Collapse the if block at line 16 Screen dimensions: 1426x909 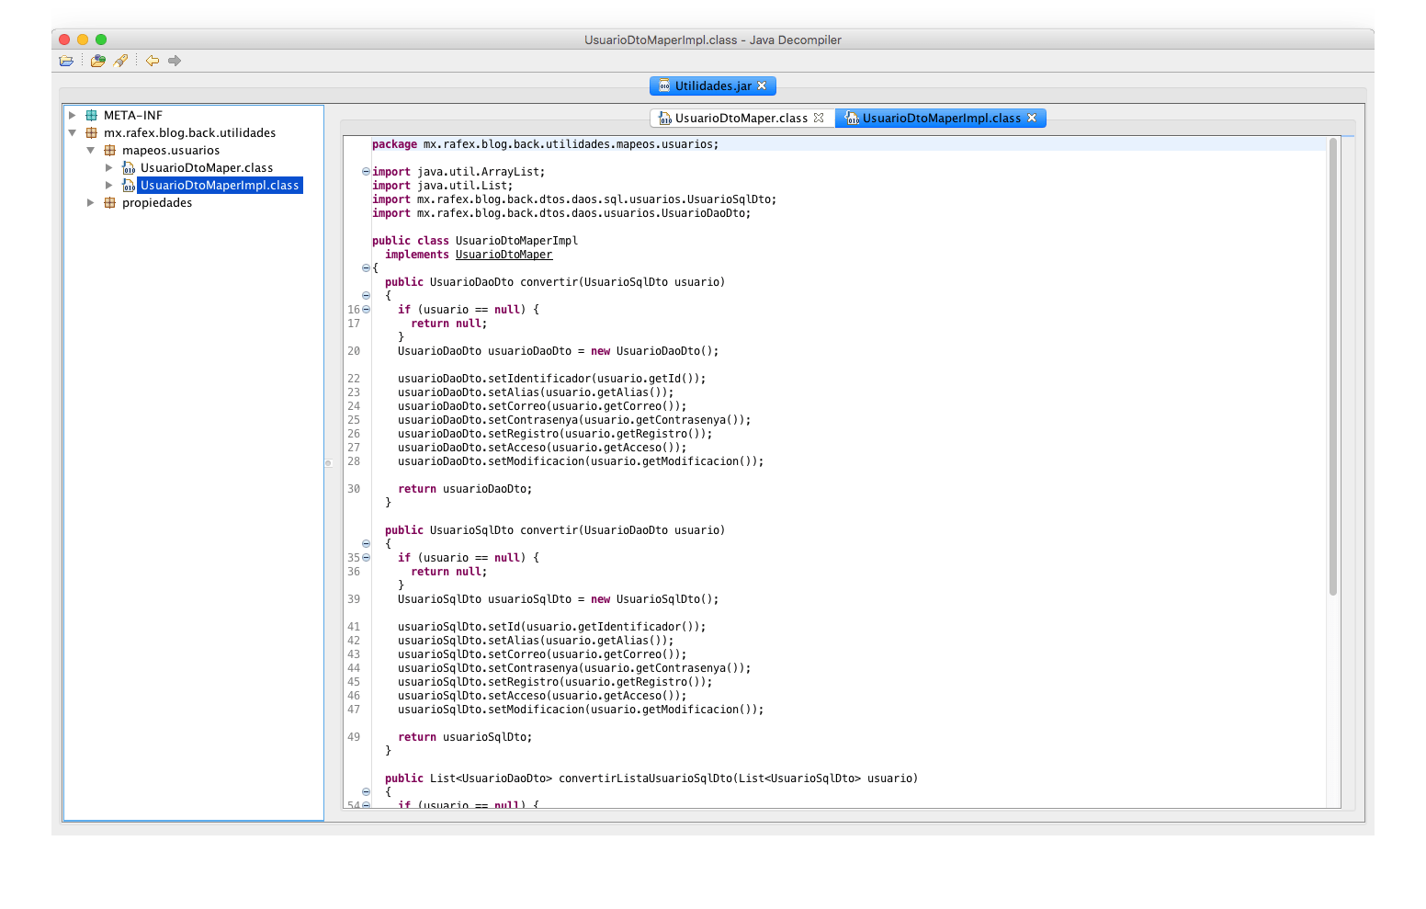point(365,309)
